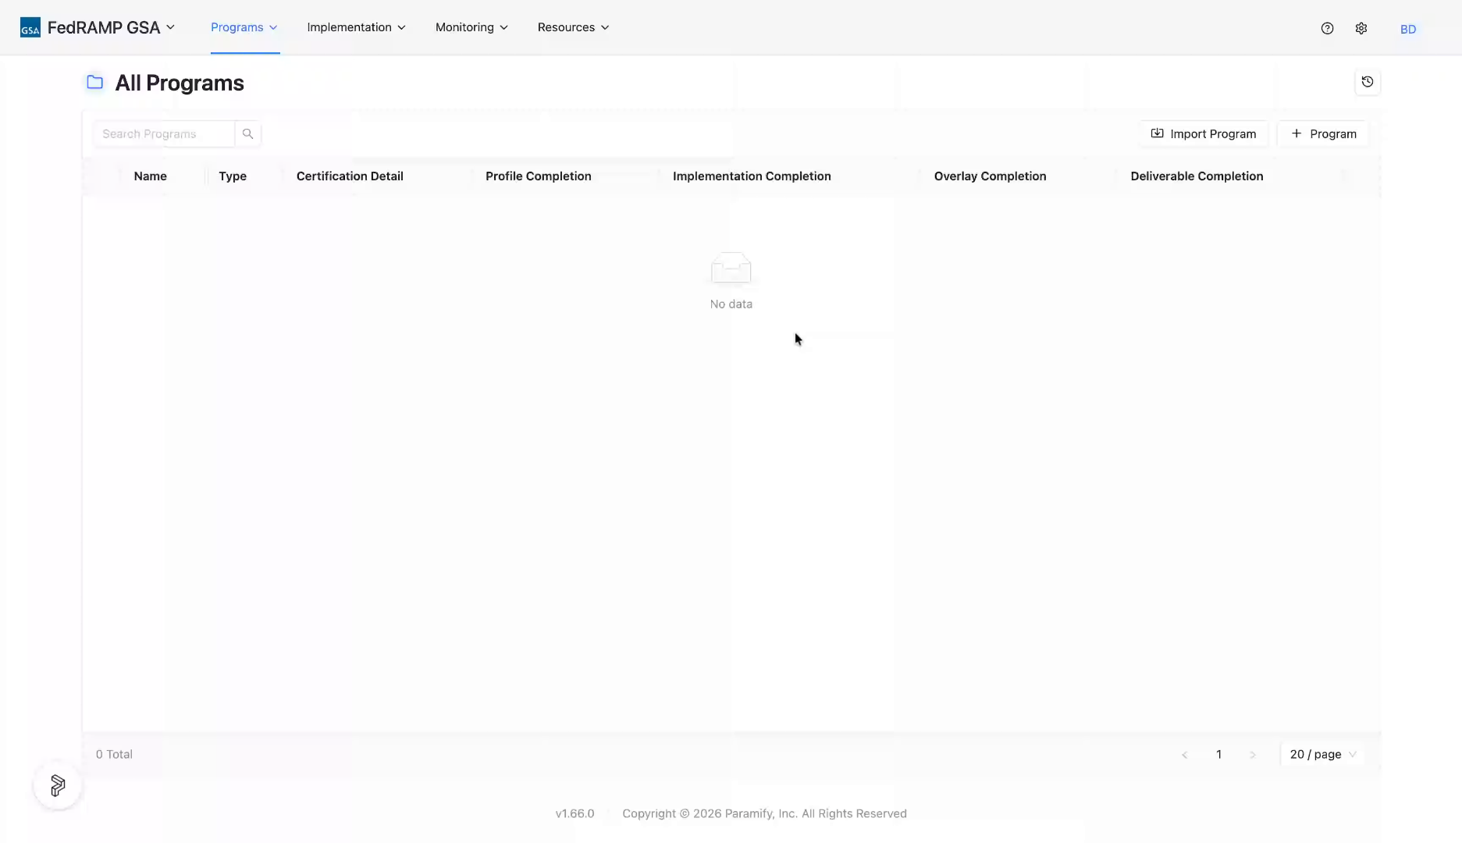Click the Type column header
Screen dimensions: 1462x843
point(233,176)
